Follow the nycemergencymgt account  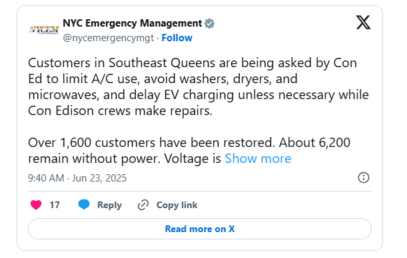click(x=177, y=38)
